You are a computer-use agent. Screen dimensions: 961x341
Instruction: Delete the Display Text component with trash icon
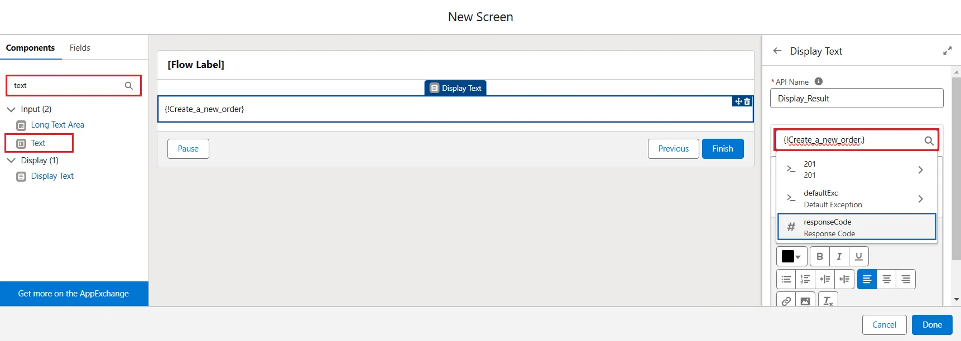[747, 101]
